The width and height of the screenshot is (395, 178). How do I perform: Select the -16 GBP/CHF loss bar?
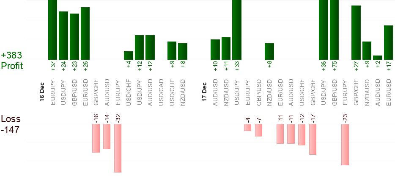pyautogui.click(x=96, y=138)
